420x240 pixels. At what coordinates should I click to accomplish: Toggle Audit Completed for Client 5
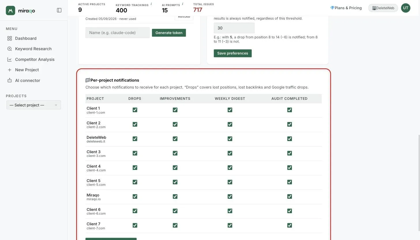pos(290,182)
